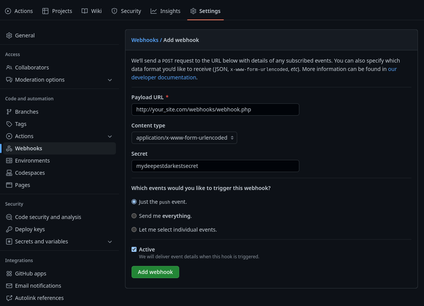
Task: Click the Secrets and variables asterisk icon
Action: click(9, 242)
